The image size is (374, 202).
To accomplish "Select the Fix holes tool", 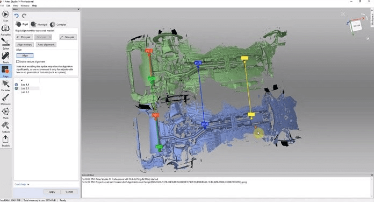I will point(5,86).
